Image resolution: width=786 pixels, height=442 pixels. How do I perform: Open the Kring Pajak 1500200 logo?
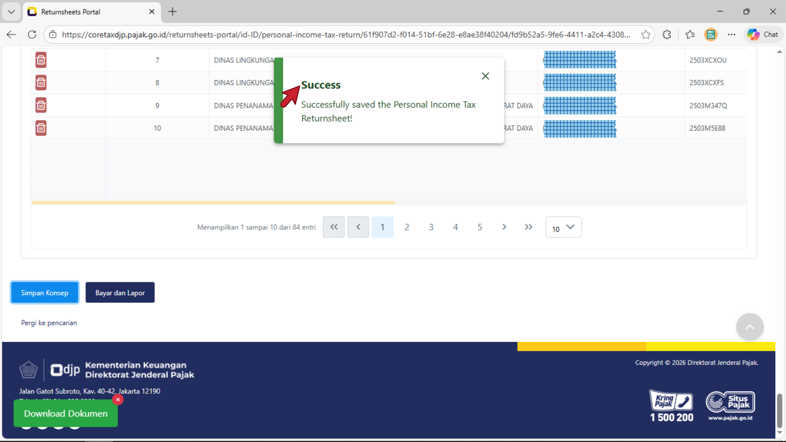pos(672,406)
